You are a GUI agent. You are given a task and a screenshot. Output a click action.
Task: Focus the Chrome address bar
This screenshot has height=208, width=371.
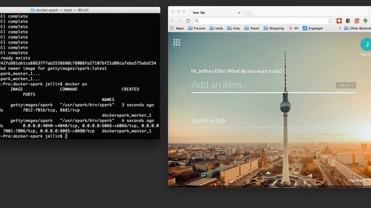(264, 21)
